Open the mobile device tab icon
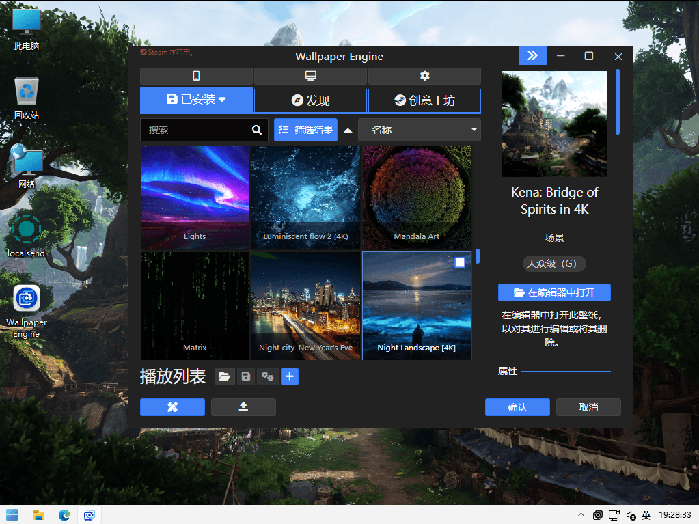 pyautogui.click(x=196, y=76)
